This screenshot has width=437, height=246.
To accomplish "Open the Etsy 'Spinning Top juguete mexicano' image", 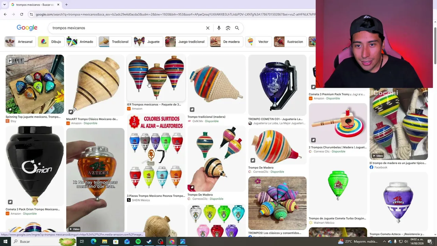I will pyautogui.click(x=35, y=84).
